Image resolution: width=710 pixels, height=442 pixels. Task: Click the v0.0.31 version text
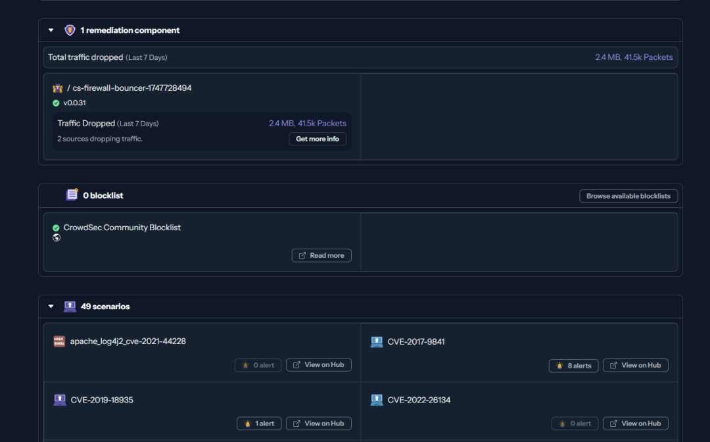[x=75, y=103]
